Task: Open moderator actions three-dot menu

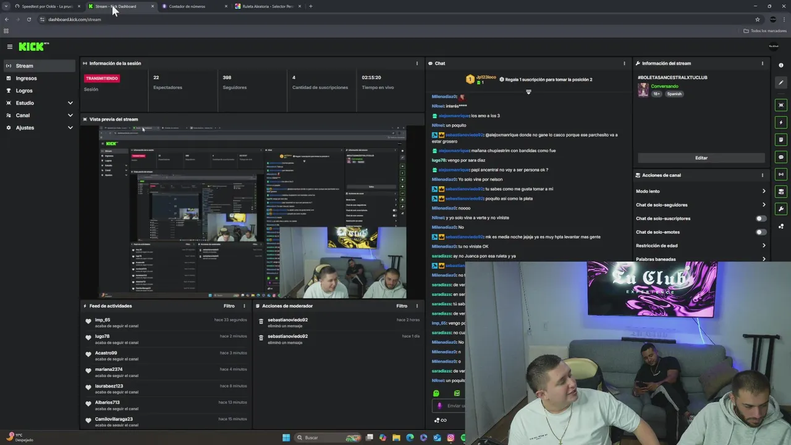Action: pyautogui.click(x=417, y=306)
